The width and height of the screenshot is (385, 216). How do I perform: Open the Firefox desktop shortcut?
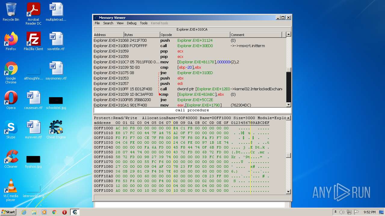point(11,41)
